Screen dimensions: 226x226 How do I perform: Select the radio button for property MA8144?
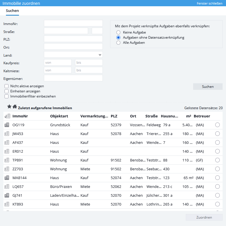(x=217, y=178)
